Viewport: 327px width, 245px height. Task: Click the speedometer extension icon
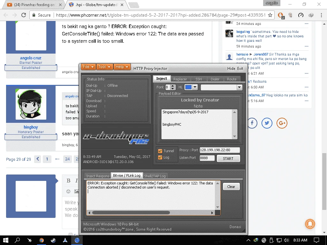point(301,15)
